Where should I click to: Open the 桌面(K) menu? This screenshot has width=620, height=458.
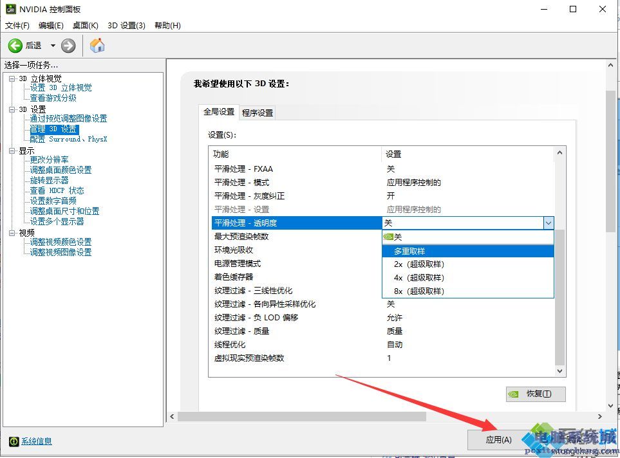click(86, 25)
